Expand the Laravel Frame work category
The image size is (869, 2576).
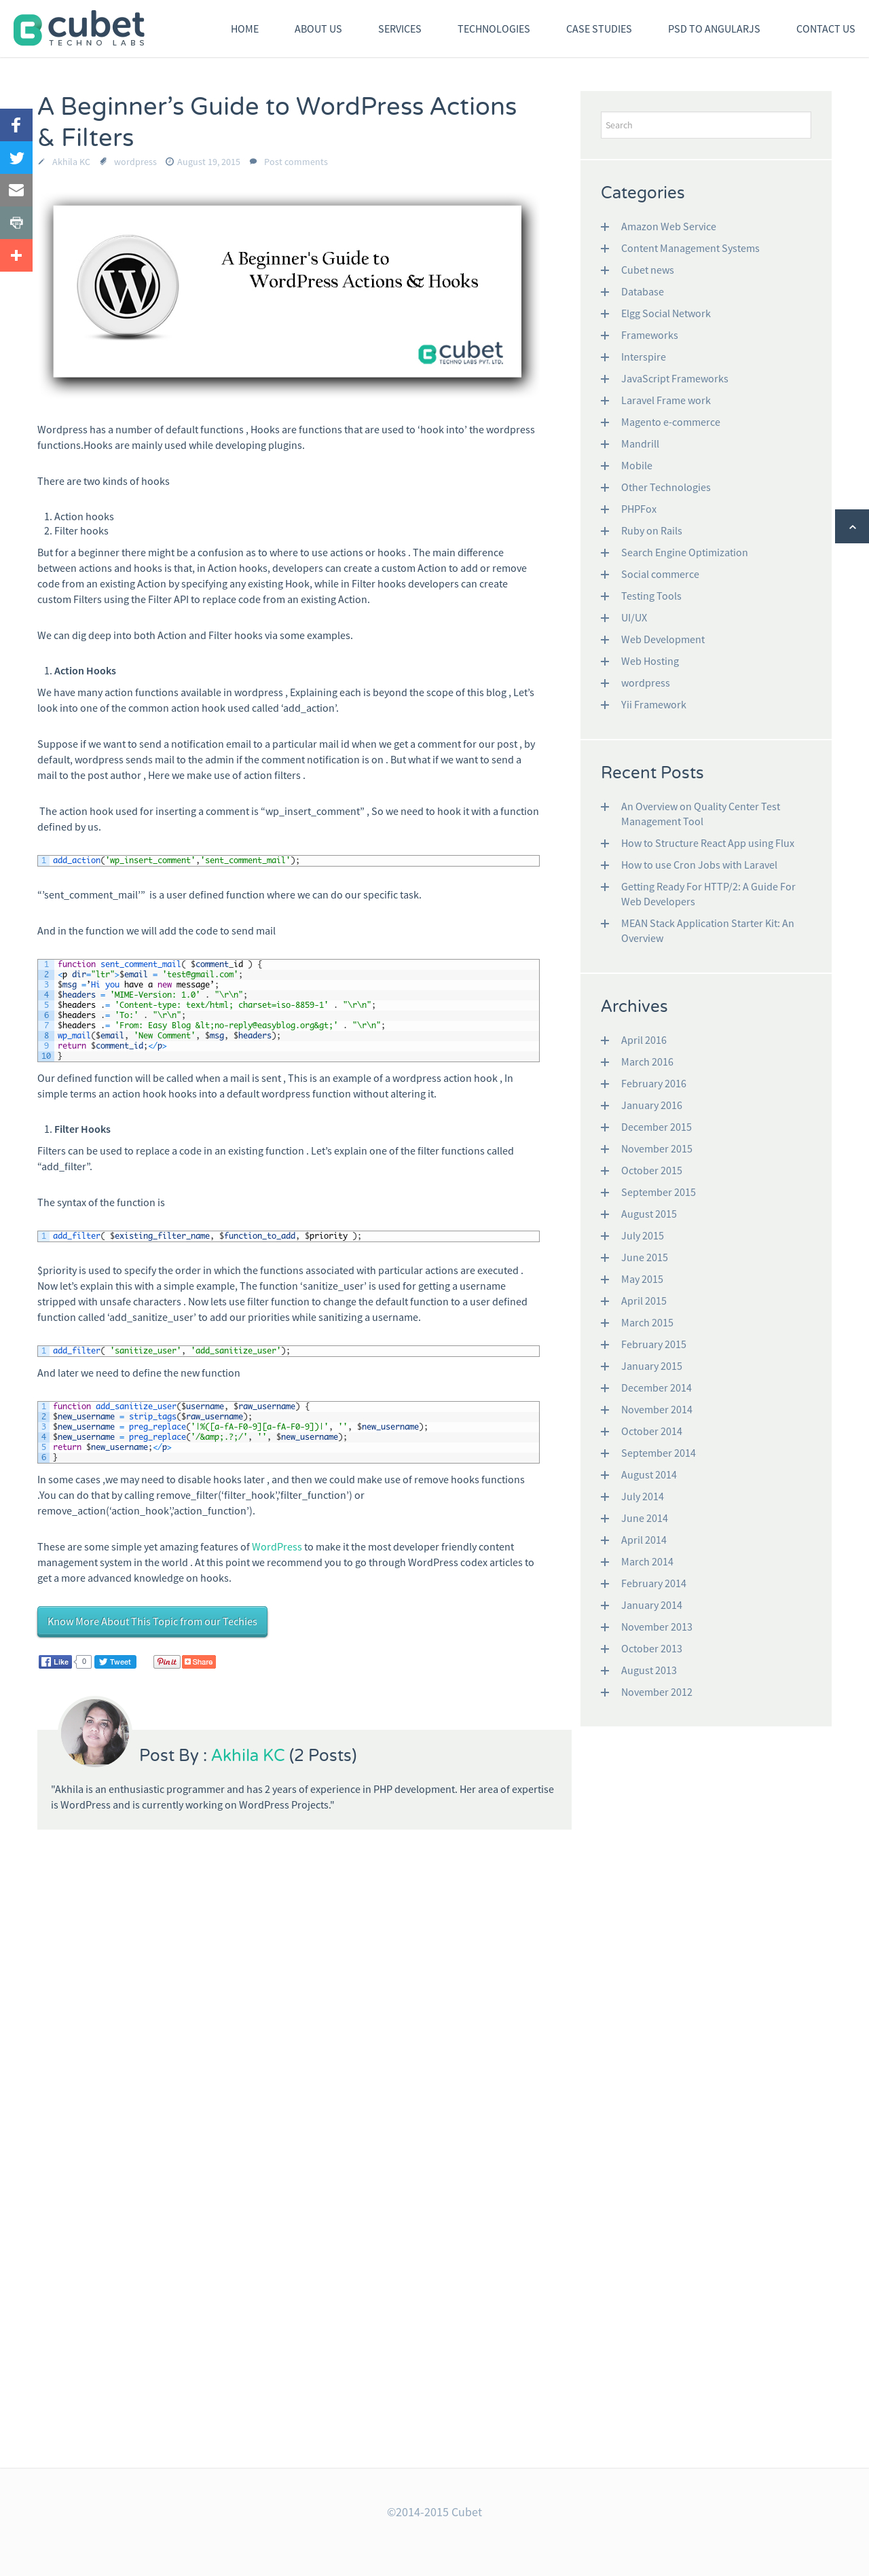point(604,401)
